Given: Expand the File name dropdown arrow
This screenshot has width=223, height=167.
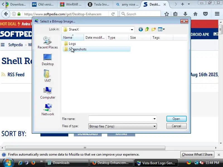Looking at the screenshot, I should coord(154,119).
